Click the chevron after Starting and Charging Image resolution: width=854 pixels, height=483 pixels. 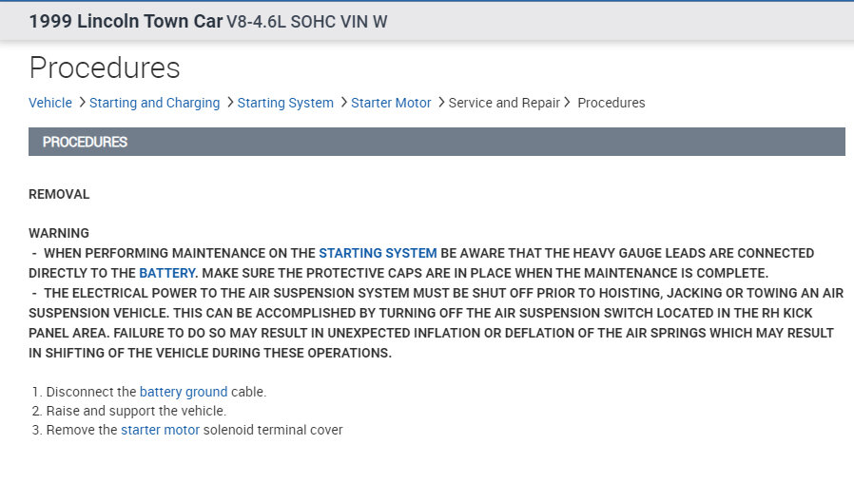(x=230, y=103)
